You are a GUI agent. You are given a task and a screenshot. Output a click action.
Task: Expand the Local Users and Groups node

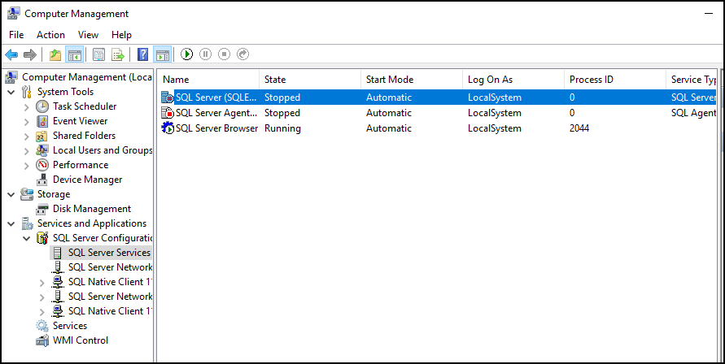point(27,151)
